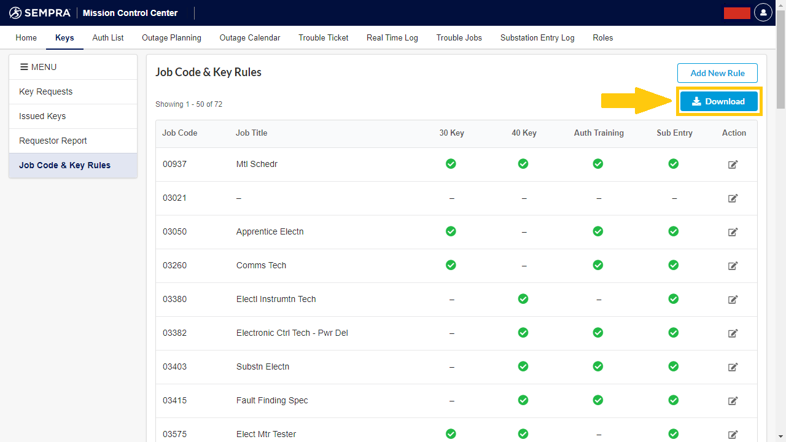Open the user profile icon
Viewport: 786px width, 442px height.
[x=763, y=12]
